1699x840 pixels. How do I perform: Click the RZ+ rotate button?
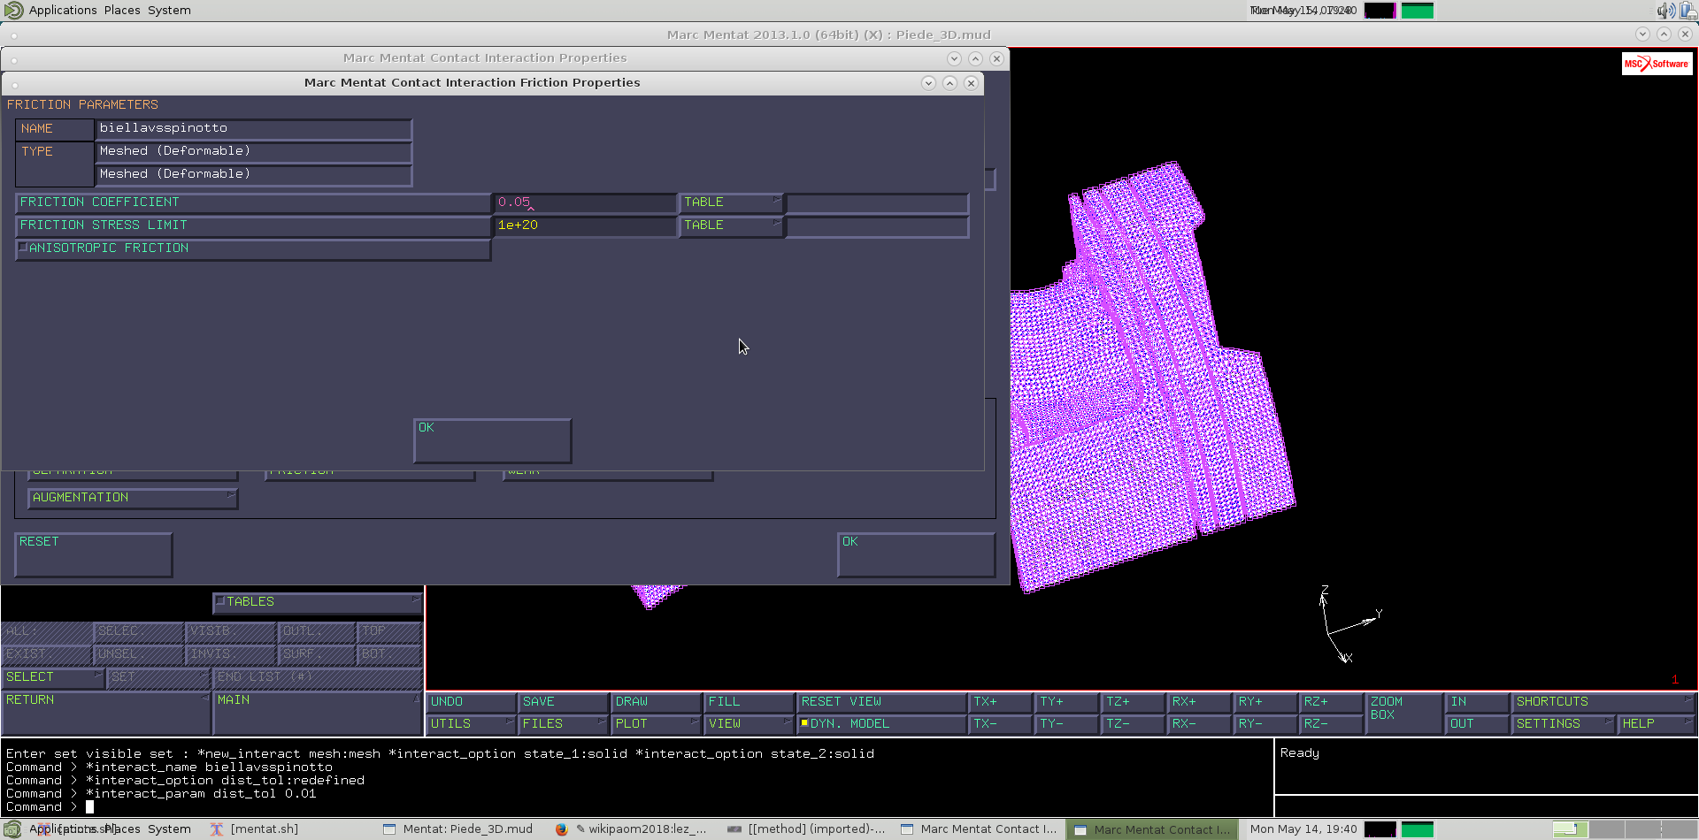tap(1331, 702)
